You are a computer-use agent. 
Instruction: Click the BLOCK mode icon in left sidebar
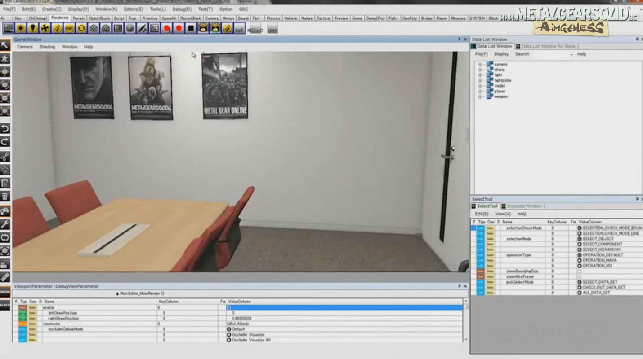[x=5, y=305]
